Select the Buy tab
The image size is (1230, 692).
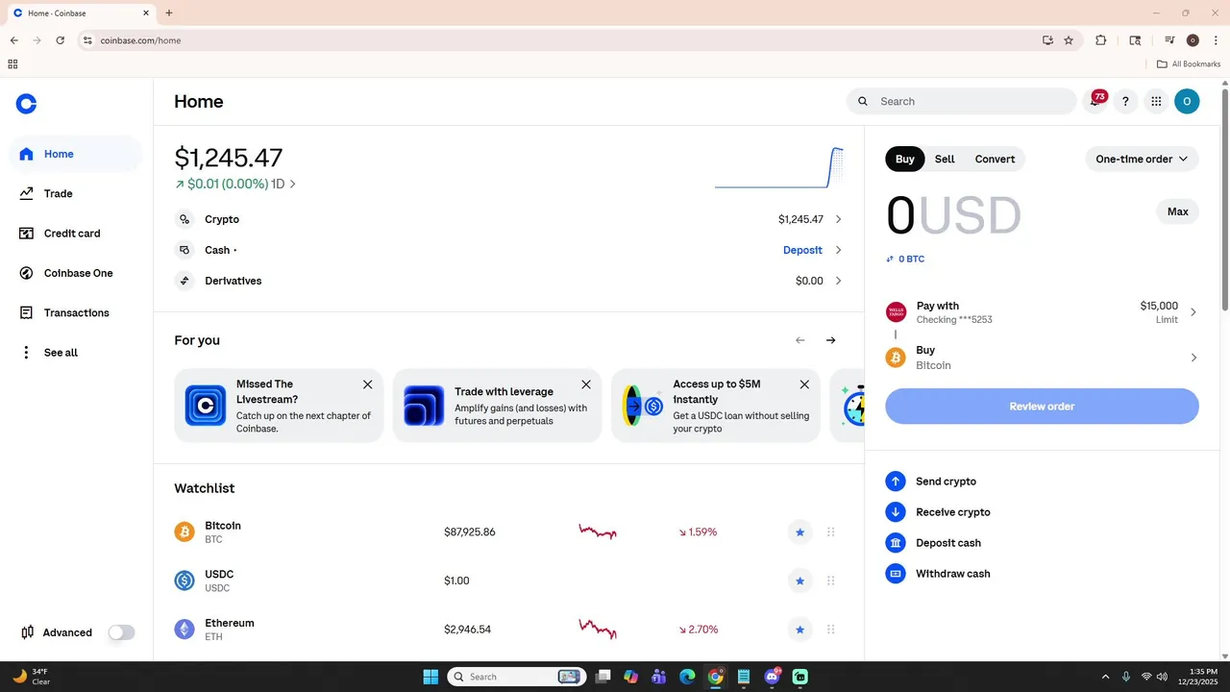905,160
